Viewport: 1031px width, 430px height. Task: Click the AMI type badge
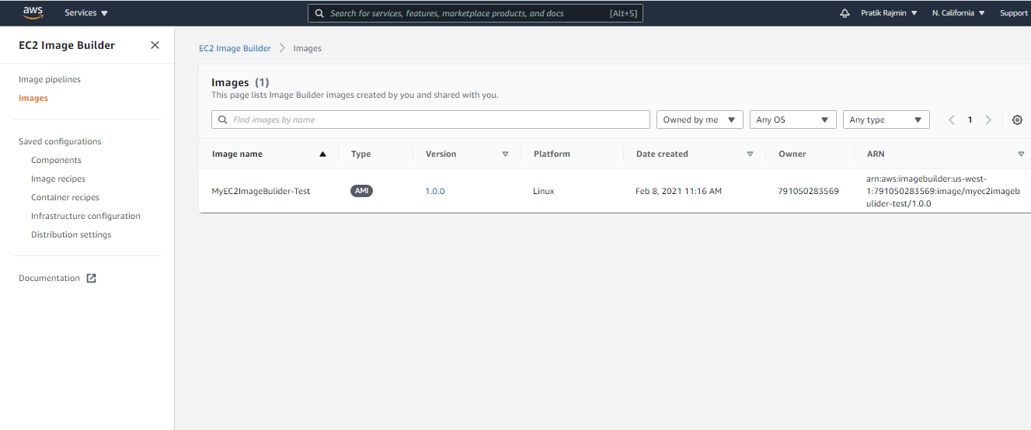(362, 191)
